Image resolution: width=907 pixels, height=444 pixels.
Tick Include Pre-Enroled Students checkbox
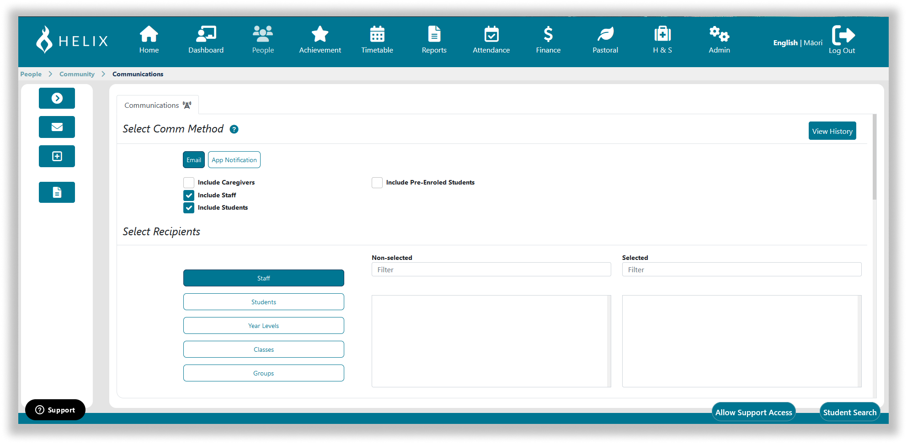pyautogui.click(x=377, y=183)
